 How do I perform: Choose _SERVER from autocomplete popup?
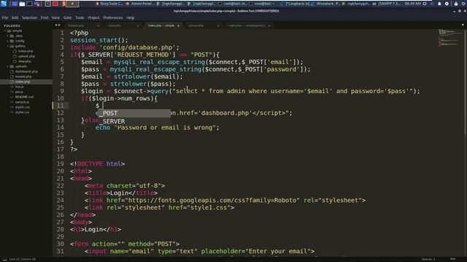(x=134, y=122)
